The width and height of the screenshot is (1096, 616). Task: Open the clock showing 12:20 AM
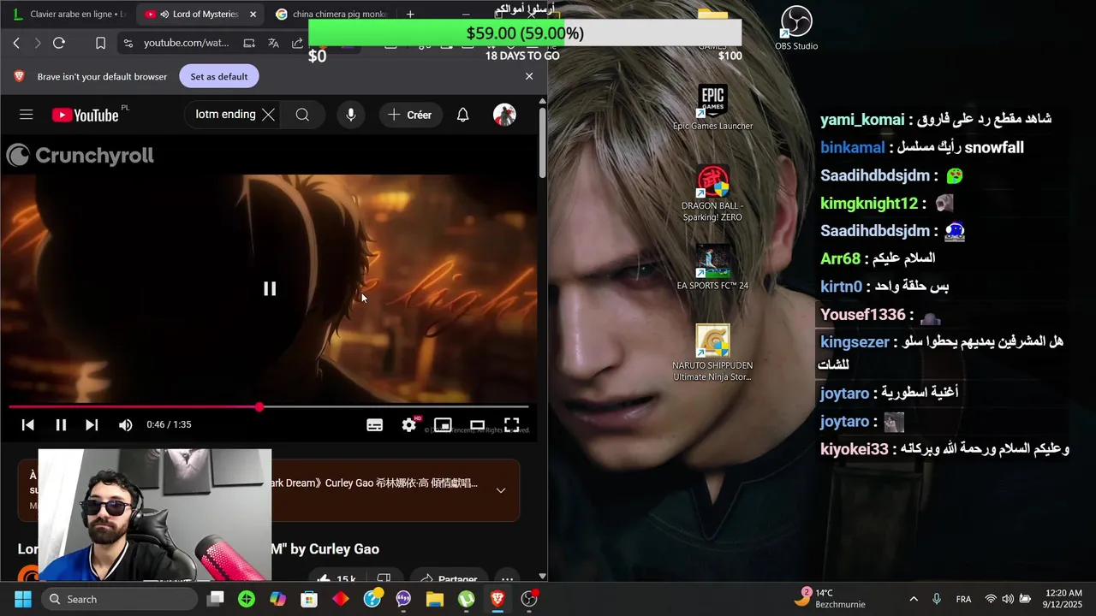coord(1063,599)
